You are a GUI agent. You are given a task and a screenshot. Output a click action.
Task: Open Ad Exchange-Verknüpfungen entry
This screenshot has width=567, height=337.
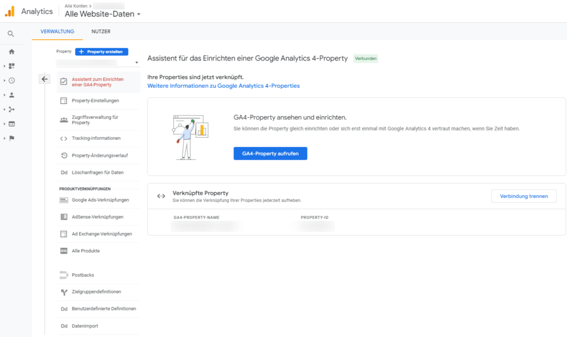[x=98, y=234]
